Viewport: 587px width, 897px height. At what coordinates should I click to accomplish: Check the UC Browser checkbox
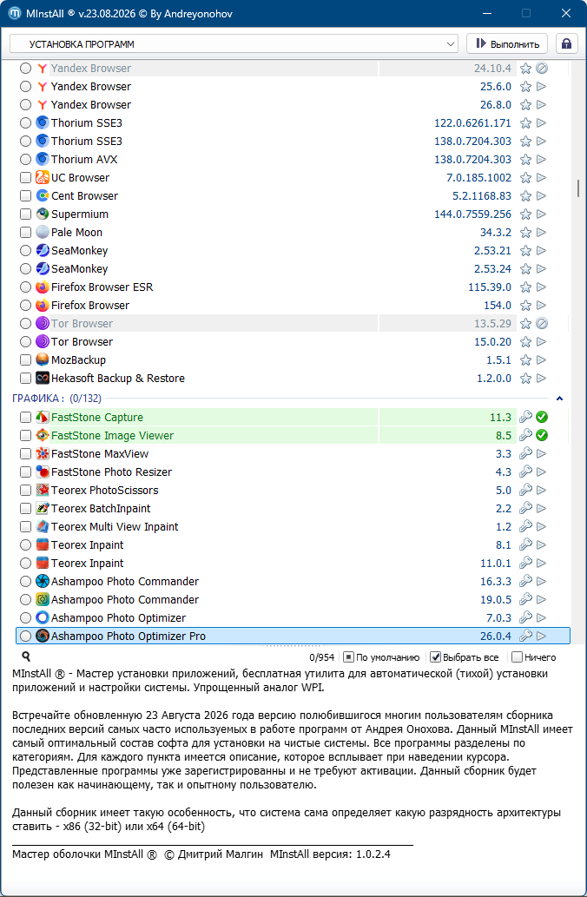click(x=25, y=178)
